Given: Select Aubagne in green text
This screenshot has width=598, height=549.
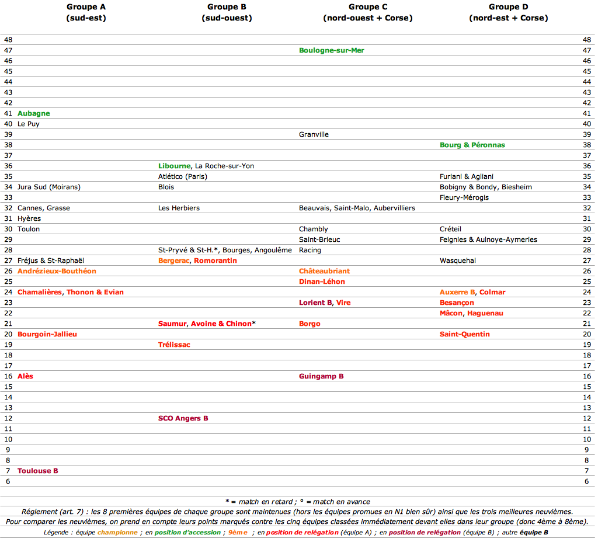Looking at the screenshot, I should tap(33, 113).
